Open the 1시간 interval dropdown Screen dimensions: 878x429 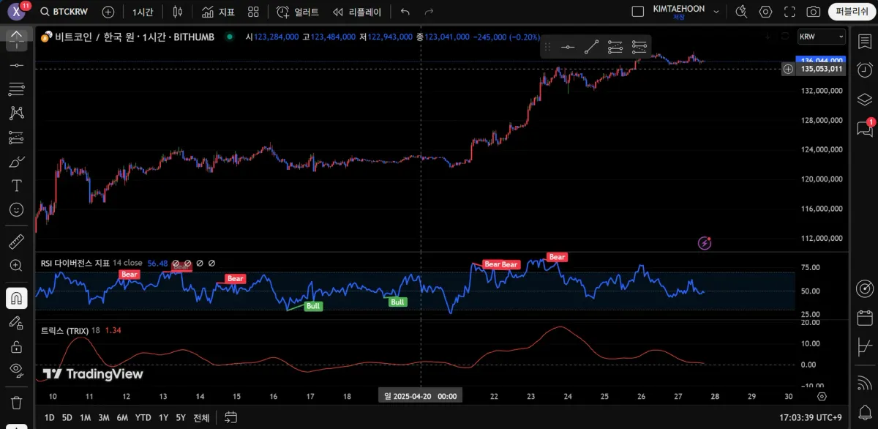pyautogui.click(x=143, y=12)
